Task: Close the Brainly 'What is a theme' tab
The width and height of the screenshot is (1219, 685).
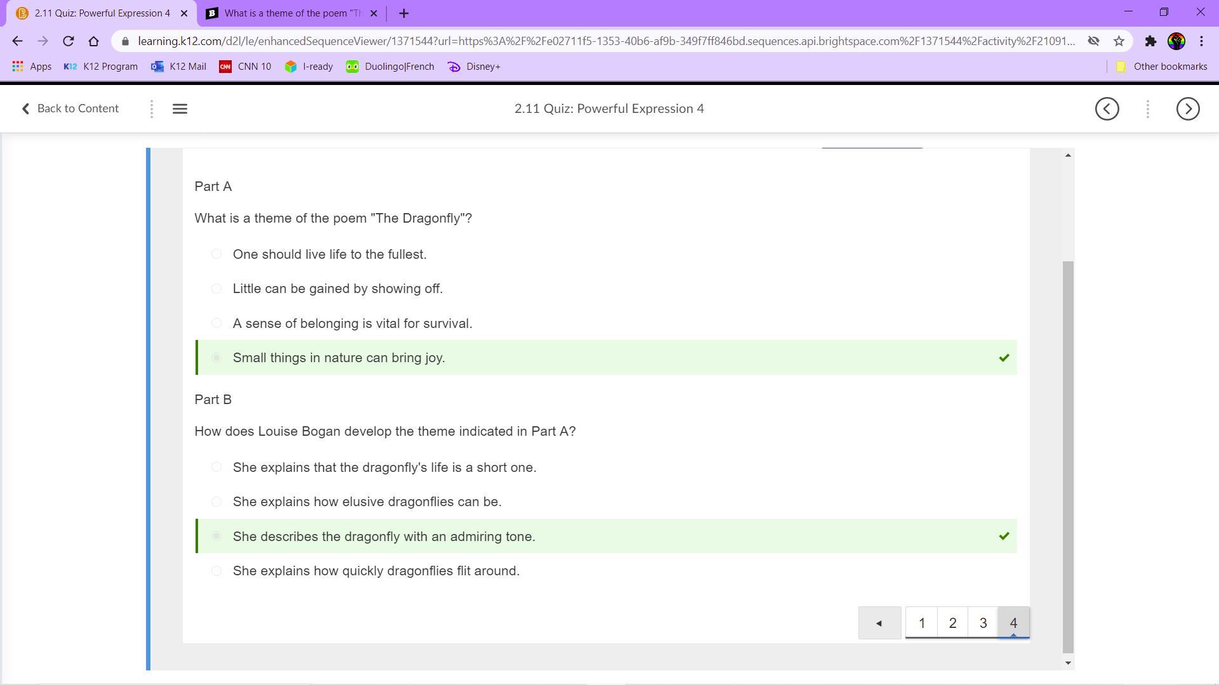Action: point(373,13)
